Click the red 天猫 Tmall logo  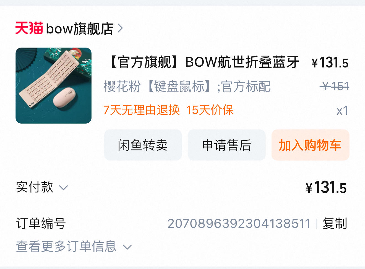click(x=29, y=28)
